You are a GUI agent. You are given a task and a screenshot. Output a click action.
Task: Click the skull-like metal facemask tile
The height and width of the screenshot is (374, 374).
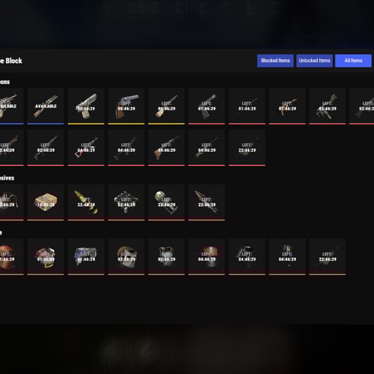(x=126, y=257)
